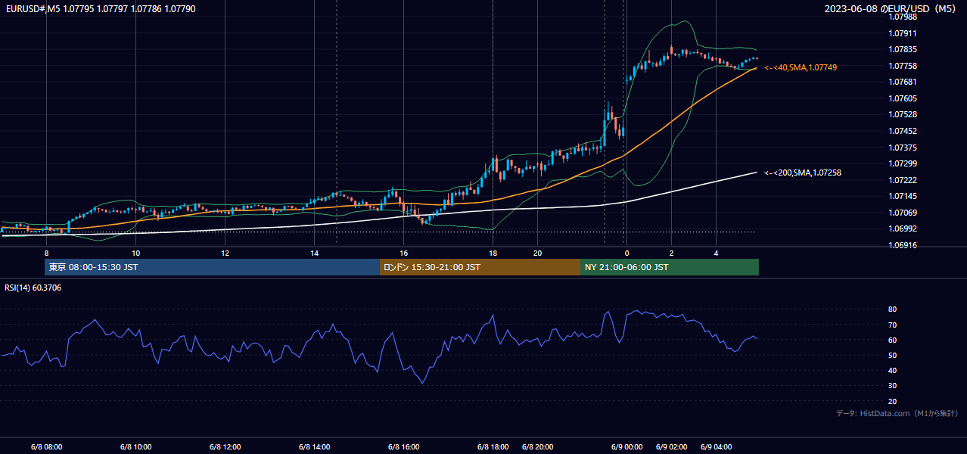Click the price axis label 1.07835

[903, 50]
